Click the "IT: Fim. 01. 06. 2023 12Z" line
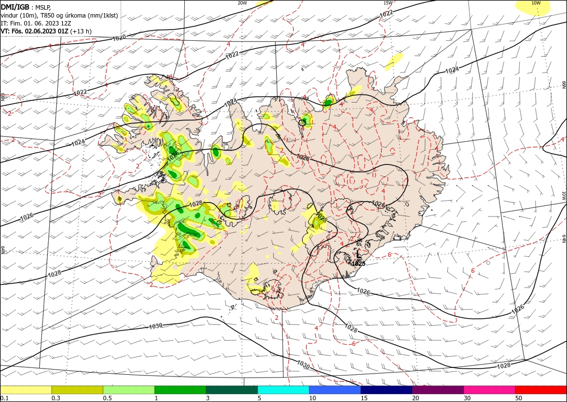The height and width of the screenshot is (402, 567). (x=36, y=23)
